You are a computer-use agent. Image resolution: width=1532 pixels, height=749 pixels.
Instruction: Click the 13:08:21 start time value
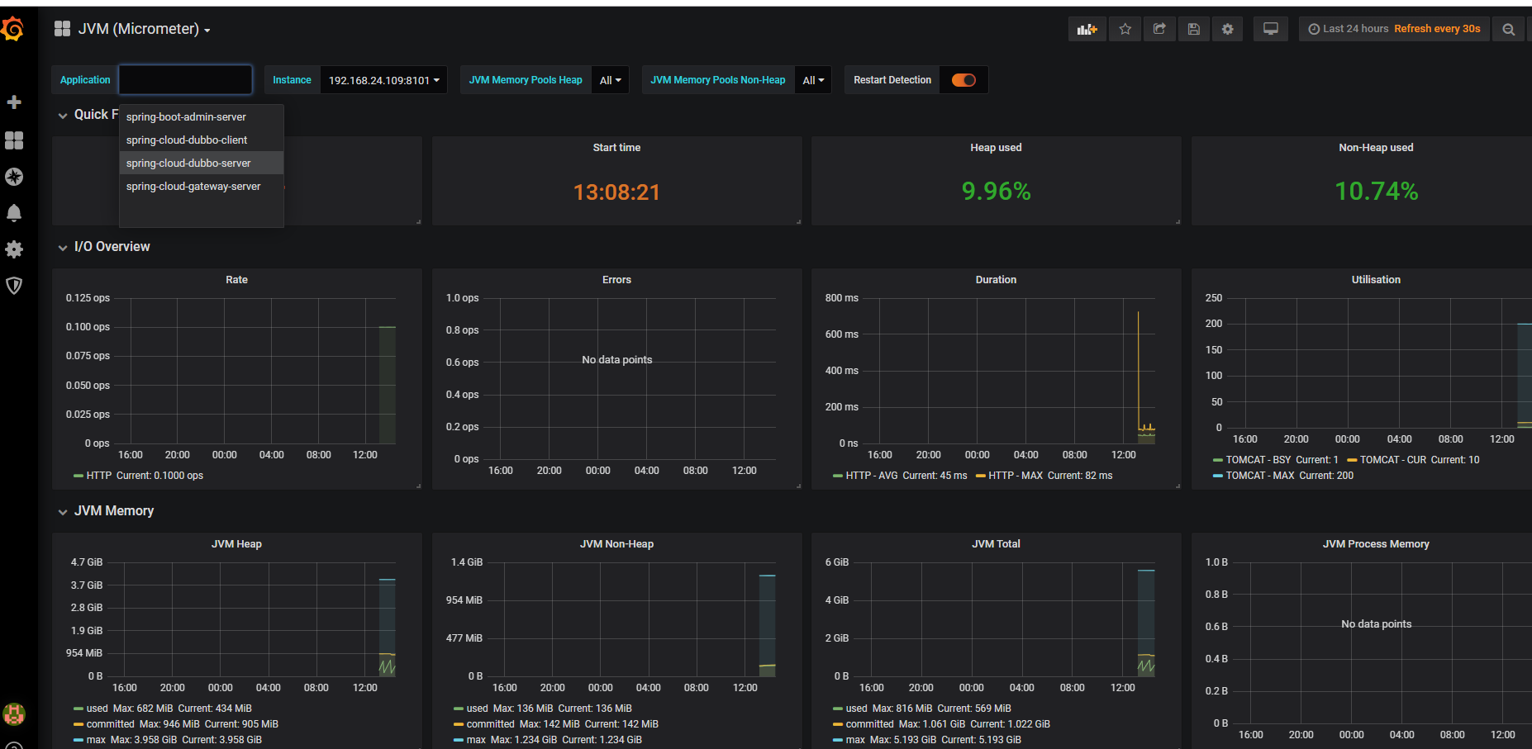(x=616, y=192)
